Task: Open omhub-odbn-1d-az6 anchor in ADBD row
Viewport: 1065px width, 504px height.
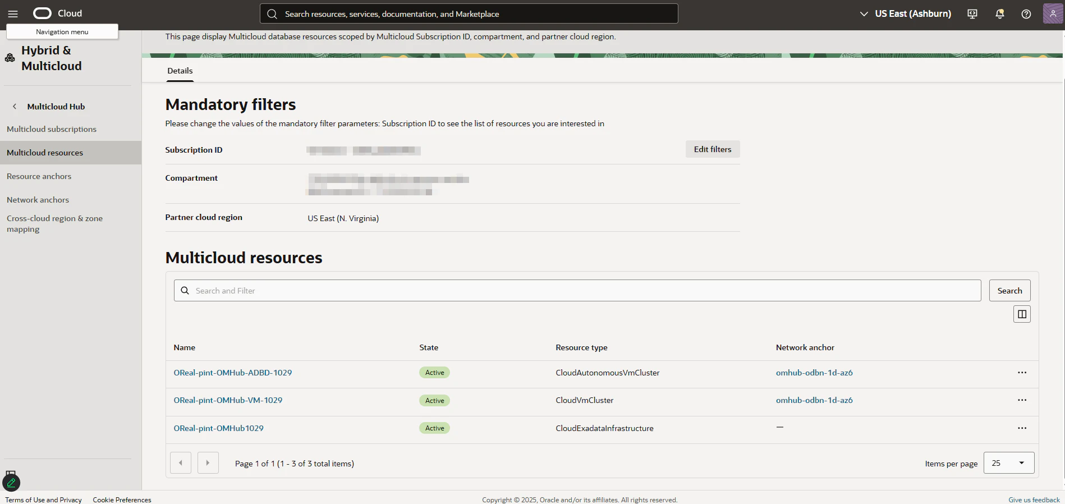Action: (x=814, y=373)
